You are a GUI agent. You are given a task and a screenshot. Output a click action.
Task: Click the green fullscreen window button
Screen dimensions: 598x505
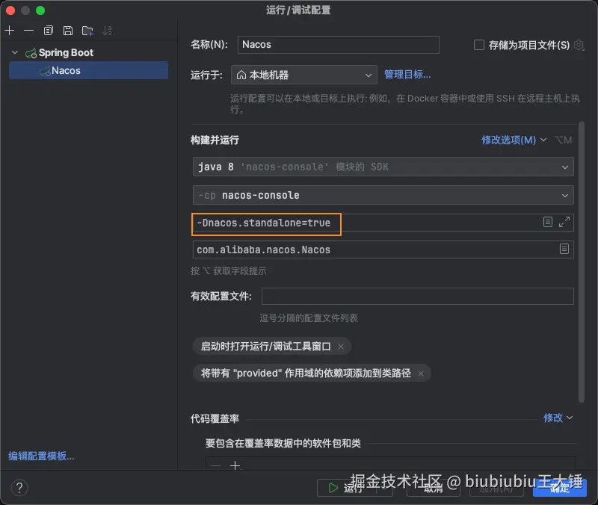40,10
